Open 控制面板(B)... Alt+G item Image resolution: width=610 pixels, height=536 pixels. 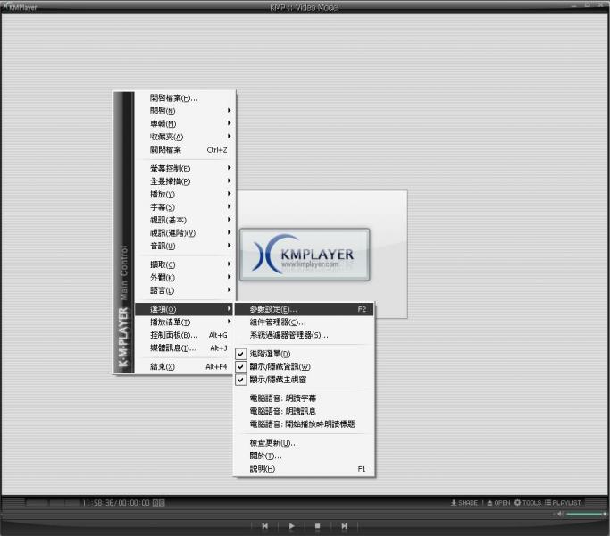tap(184, 335)
